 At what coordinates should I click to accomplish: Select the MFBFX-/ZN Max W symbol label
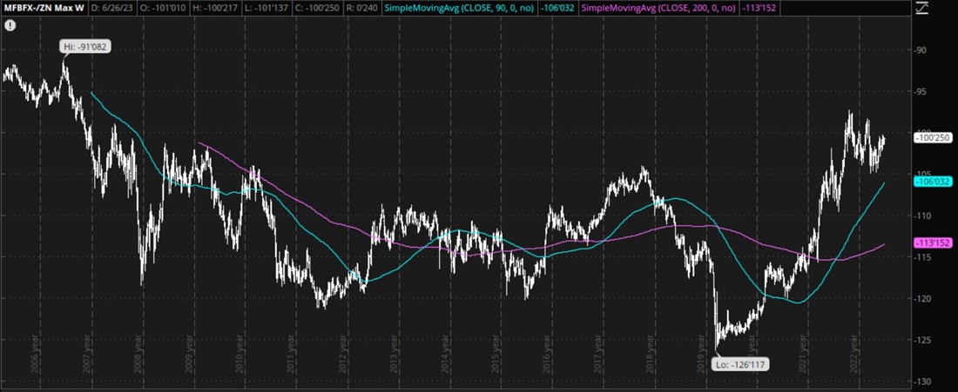(x=36, y=8)
